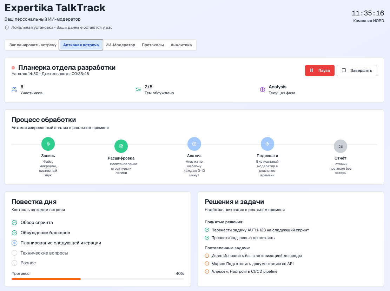Viewport: 390px width, 291px height.
Task: Open the ИИ-Модератор tab
Action: (120, 45)
